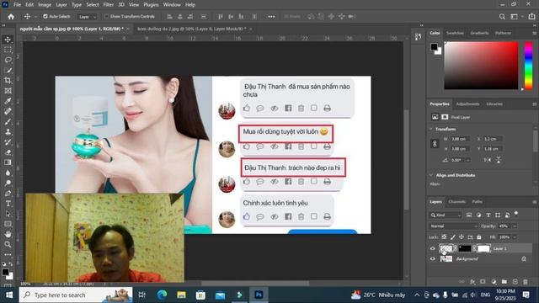Switch to the Swatches tab
This screenshot has height=303, width=539.
click(x=455, y=33)
